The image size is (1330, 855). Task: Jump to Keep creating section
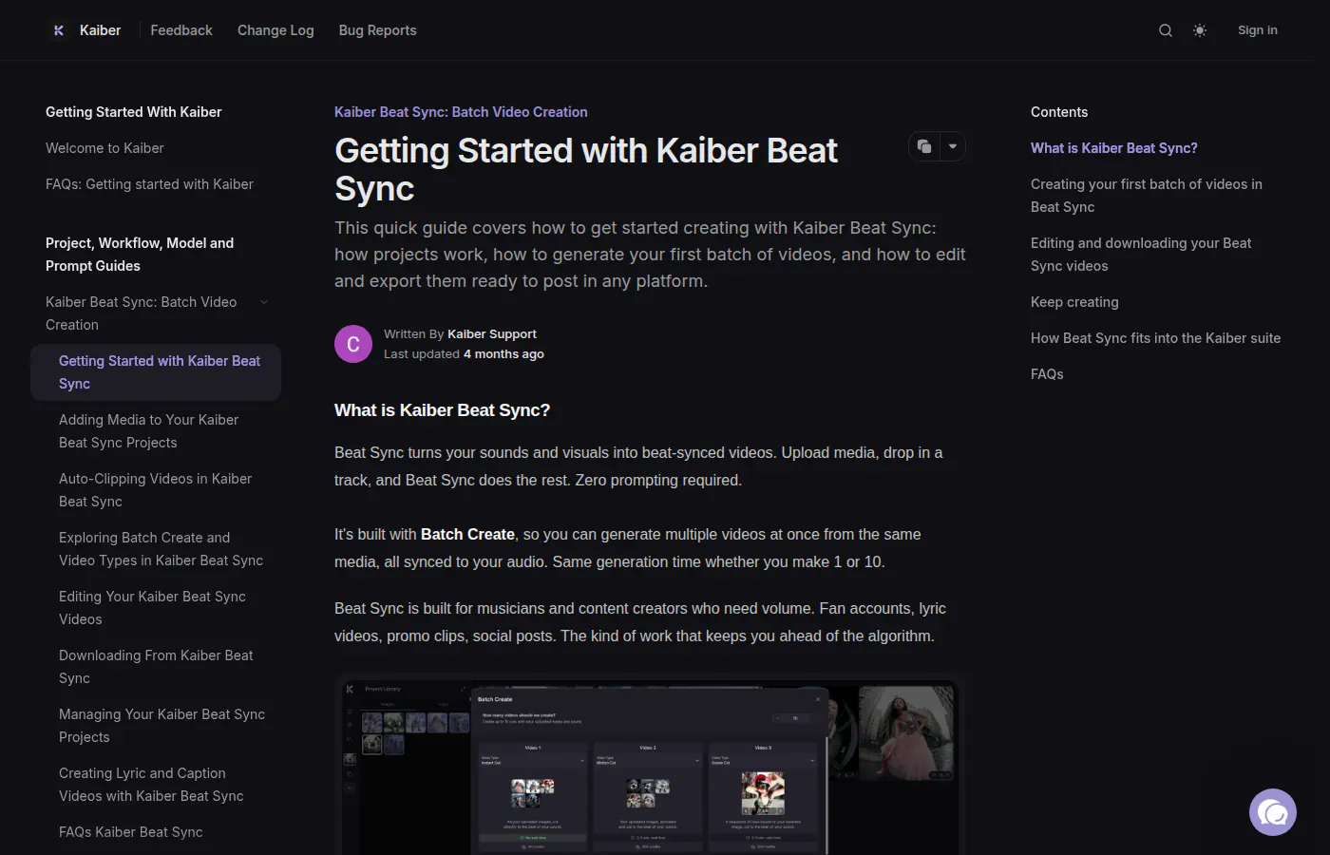1074,302
